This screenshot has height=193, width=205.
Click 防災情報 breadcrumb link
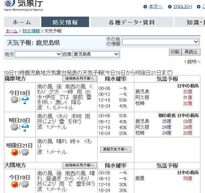31,31
